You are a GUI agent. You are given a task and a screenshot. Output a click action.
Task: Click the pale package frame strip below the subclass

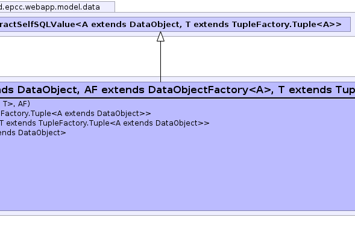177,213
